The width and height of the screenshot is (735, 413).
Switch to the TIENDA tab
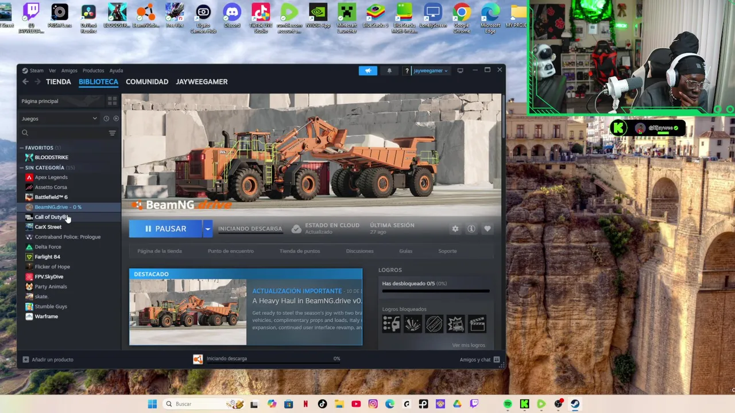tap(59, 81)
